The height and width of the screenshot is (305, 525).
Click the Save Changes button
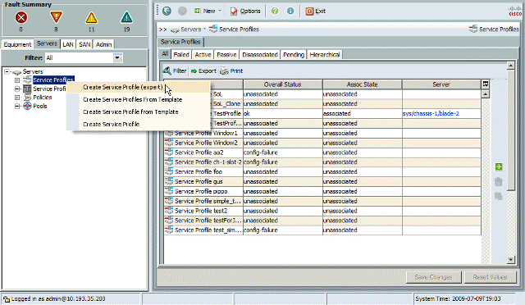433,277
